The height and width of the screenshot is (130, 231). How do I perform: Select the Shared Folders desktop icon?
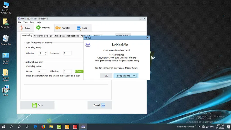[x=6, y=75]
